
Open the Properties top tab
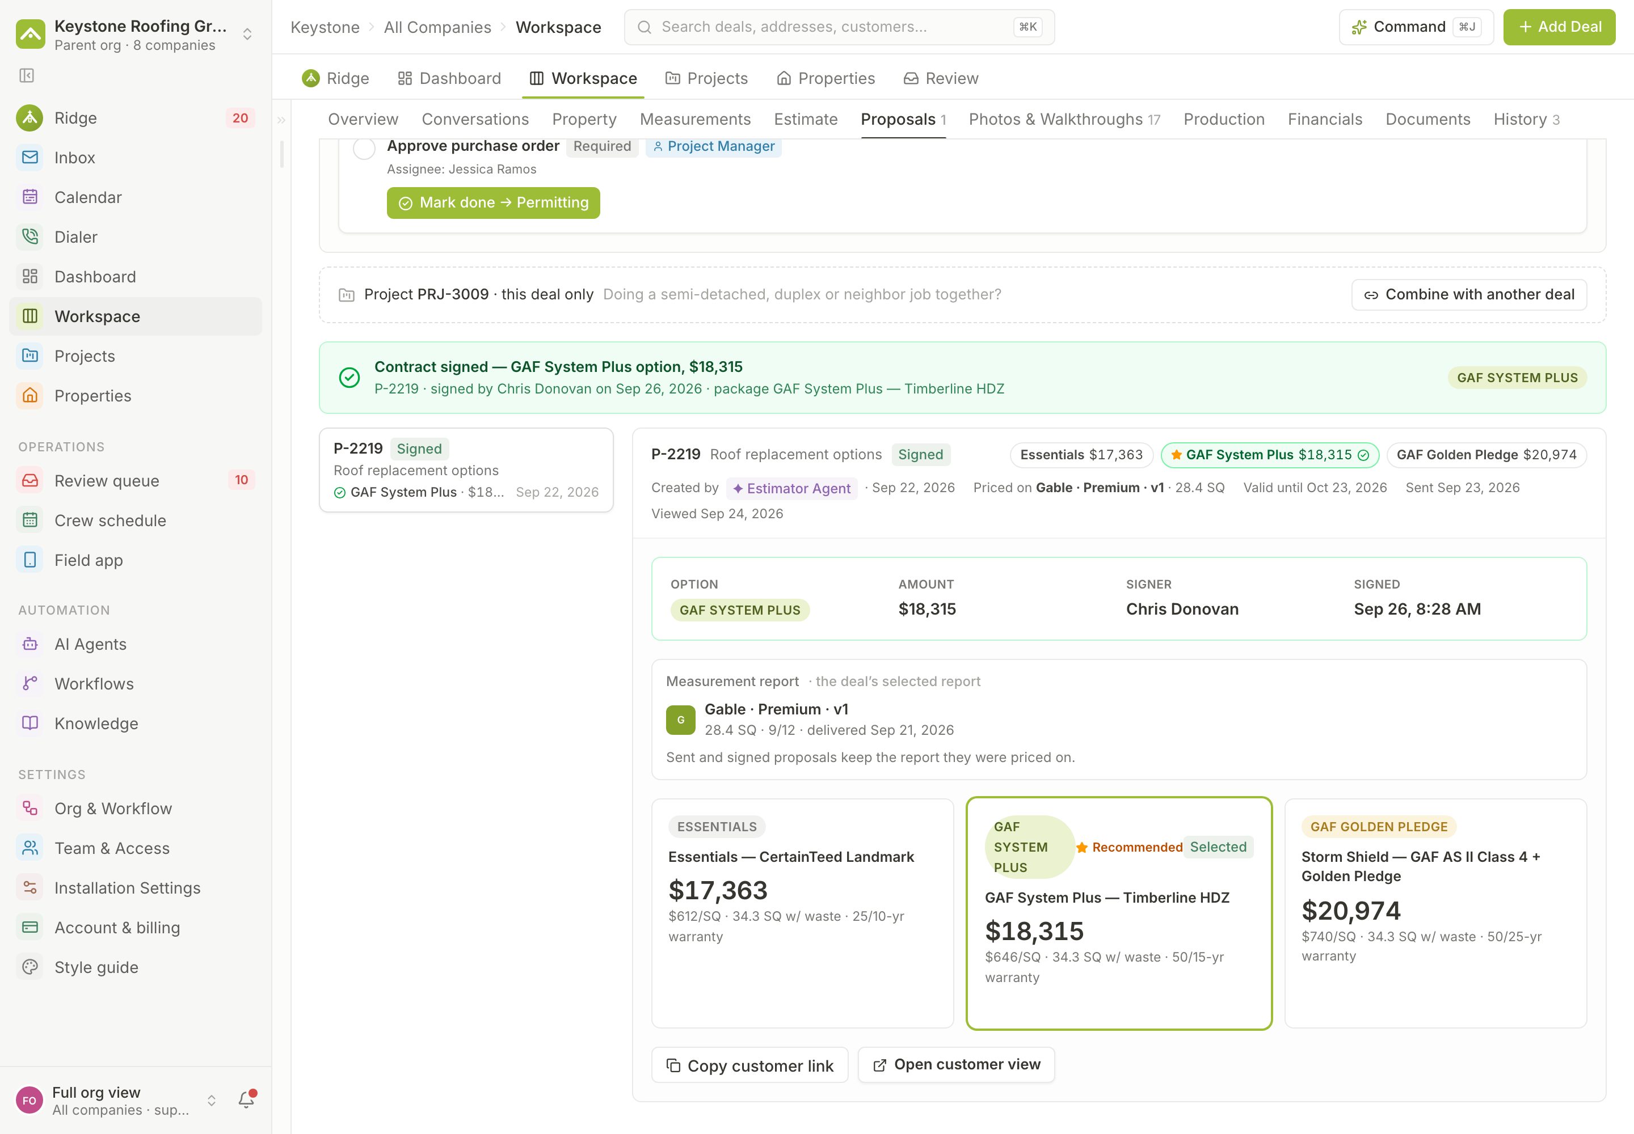click(826, 78)
